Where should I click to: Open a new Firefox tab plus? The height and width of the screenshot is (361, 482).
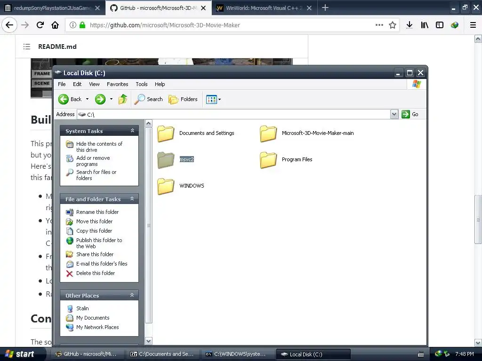pyautogui.click(x=325, y=8)
